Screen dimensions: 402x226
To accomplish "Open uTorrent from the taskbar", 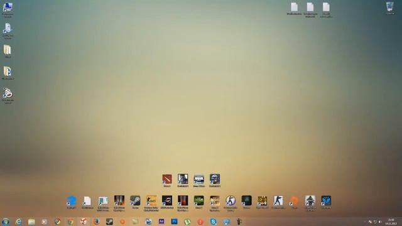I will point(187,222).
